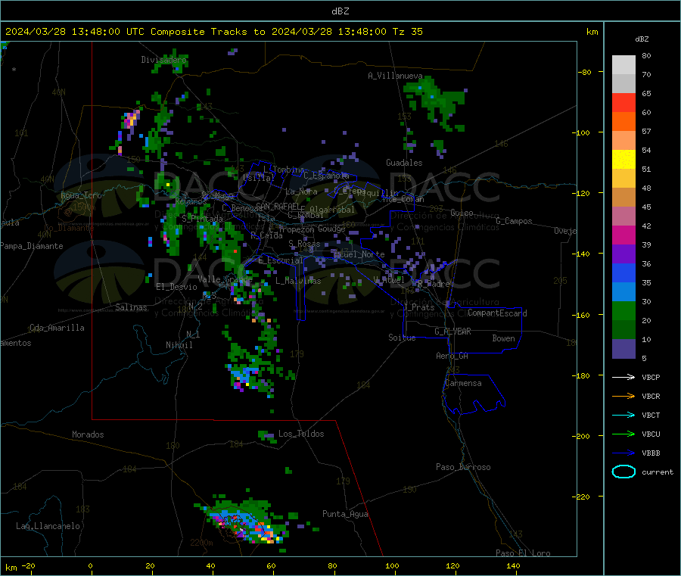Click the storm cell southwest of Divisadero
The width and height of the screenshot is (681, 576).
click(x=130, y=119)
